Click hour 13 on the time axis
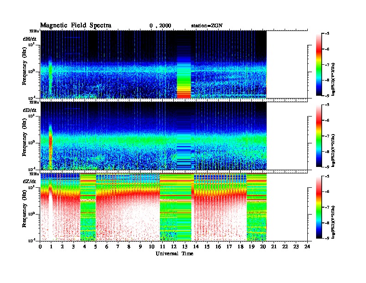 185,246
